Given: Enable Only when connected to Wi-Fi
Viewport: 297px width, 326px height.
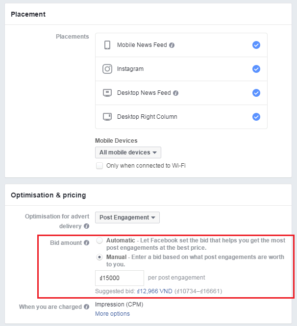Looking at the screenshot, I should (x=99, y=166).
